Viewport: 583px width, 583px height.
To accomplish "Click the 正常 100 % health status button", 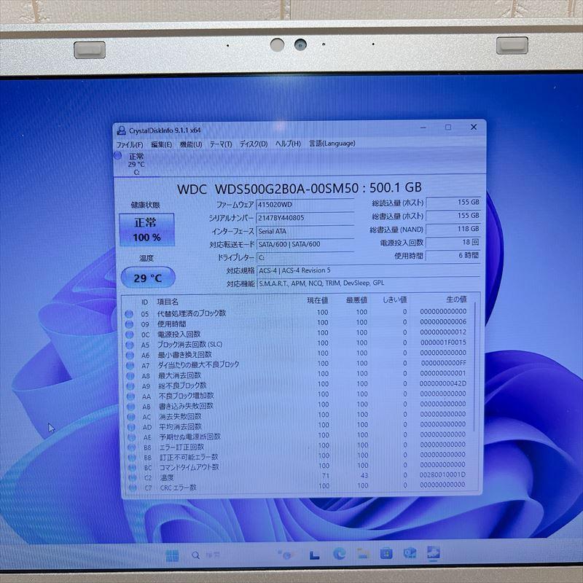I will click(x=146, y=230).
